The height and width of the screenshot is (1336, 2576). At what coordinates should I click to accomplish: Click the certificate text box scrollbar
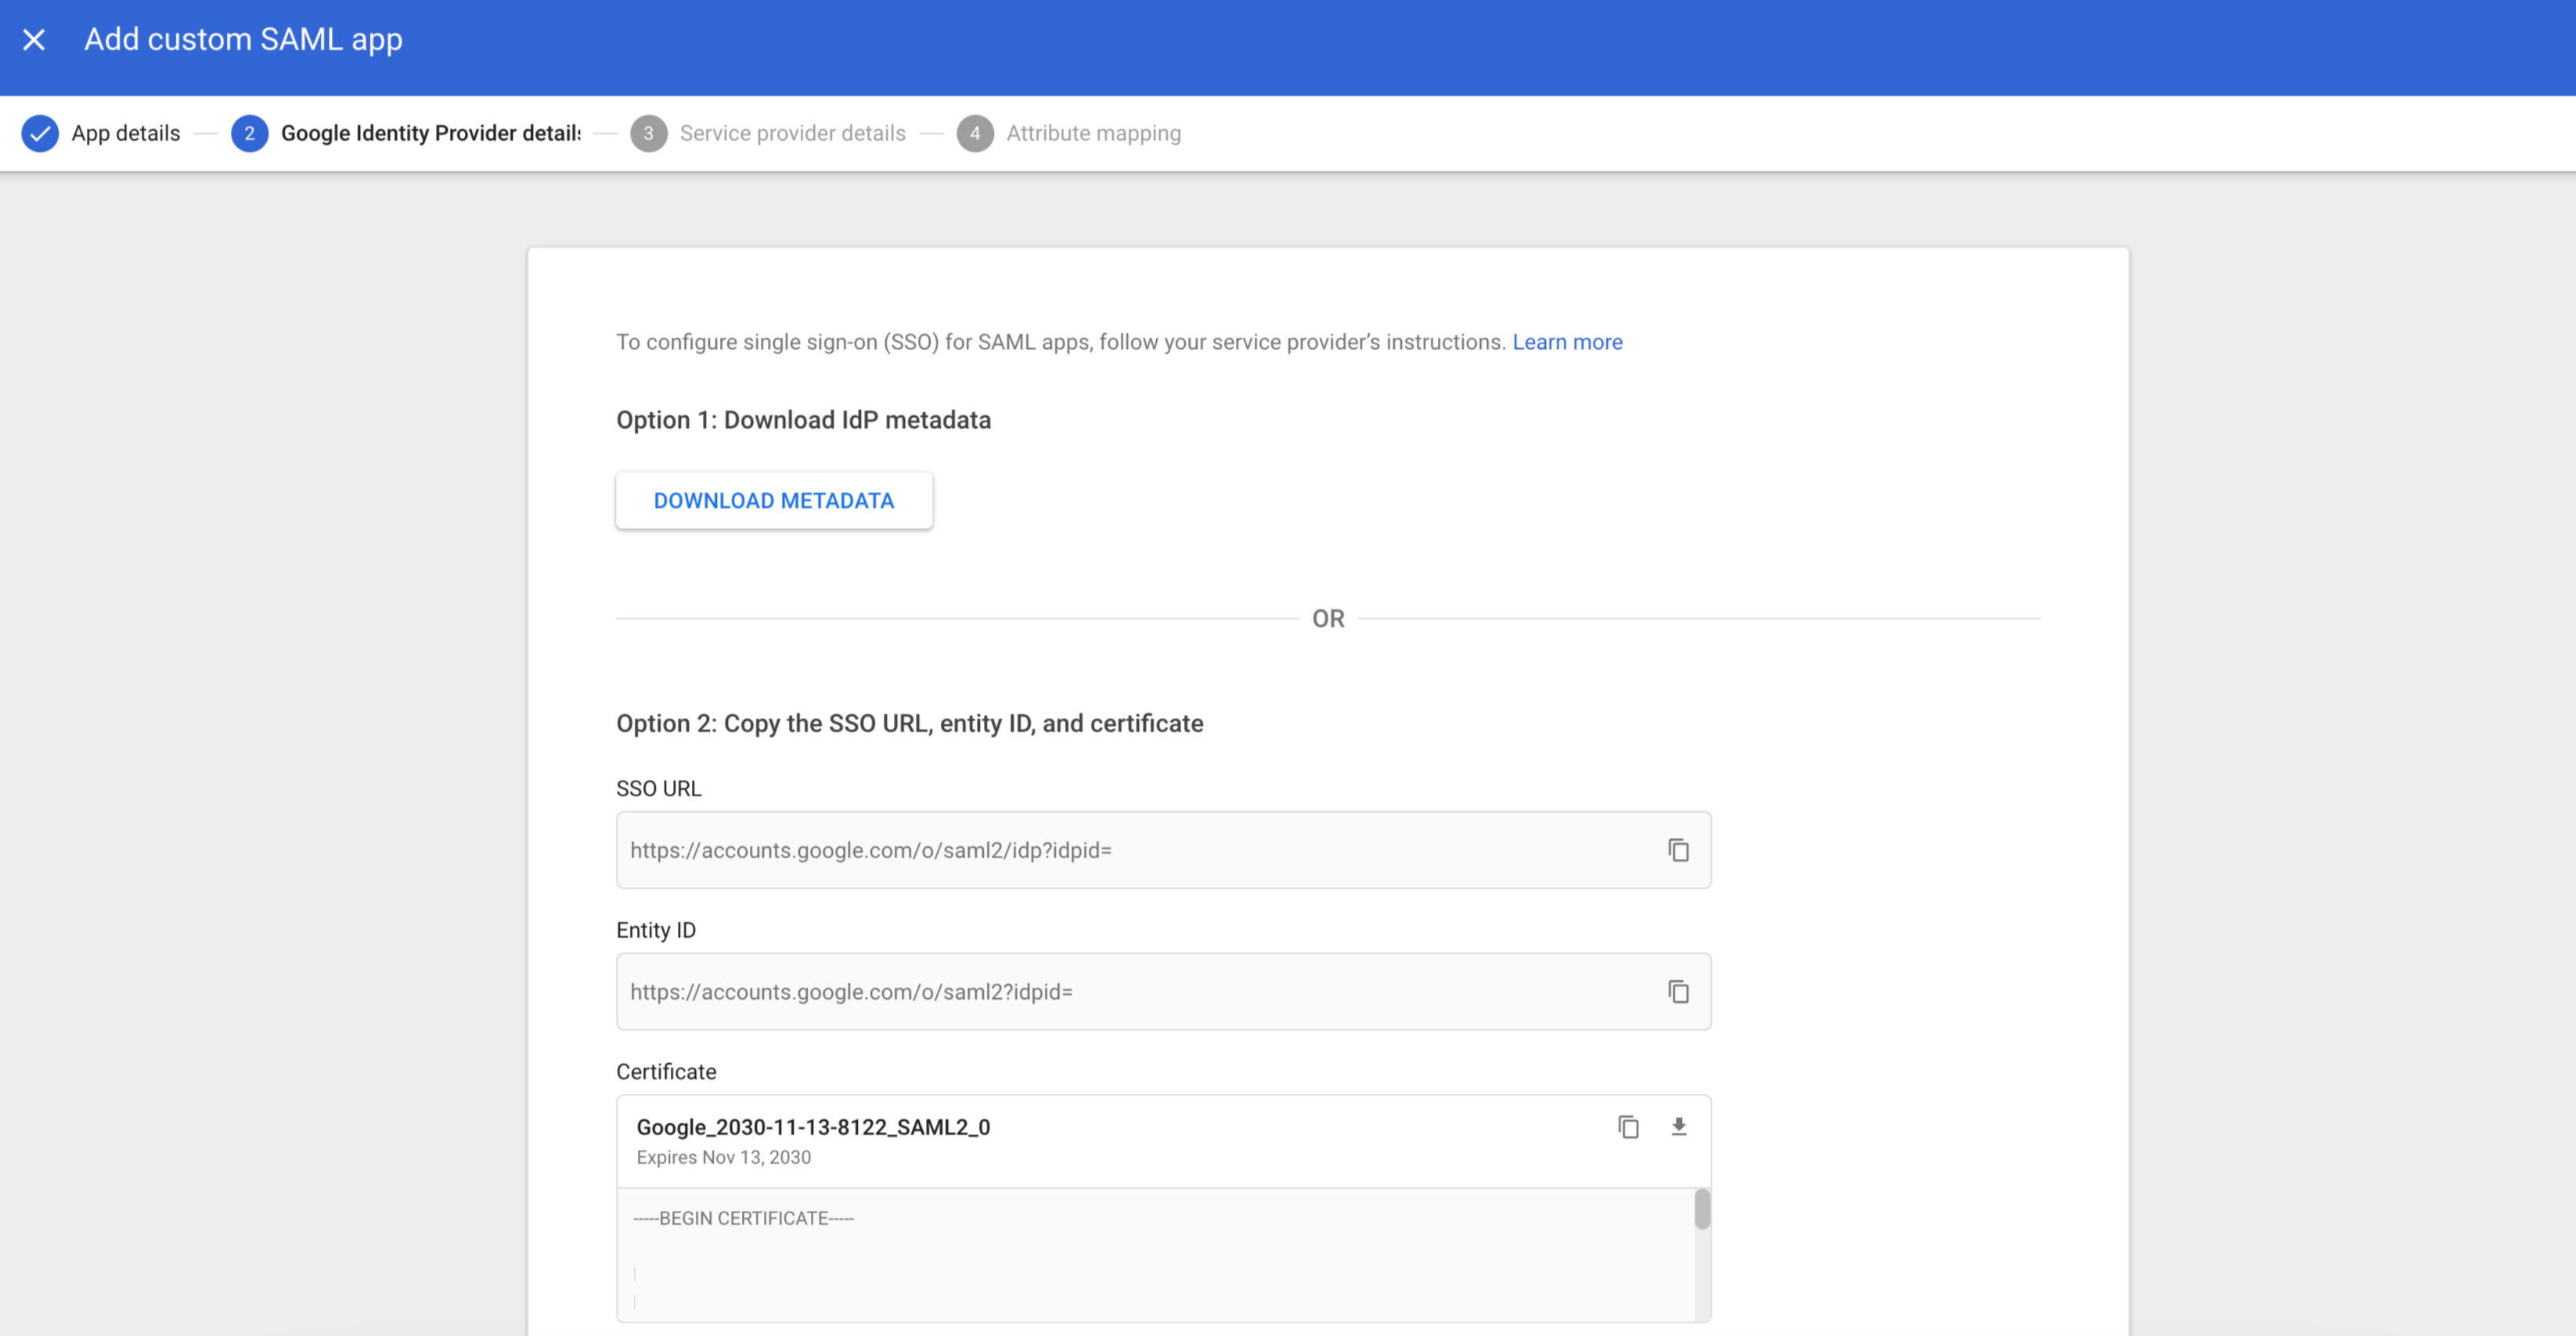point(1702,1209)
